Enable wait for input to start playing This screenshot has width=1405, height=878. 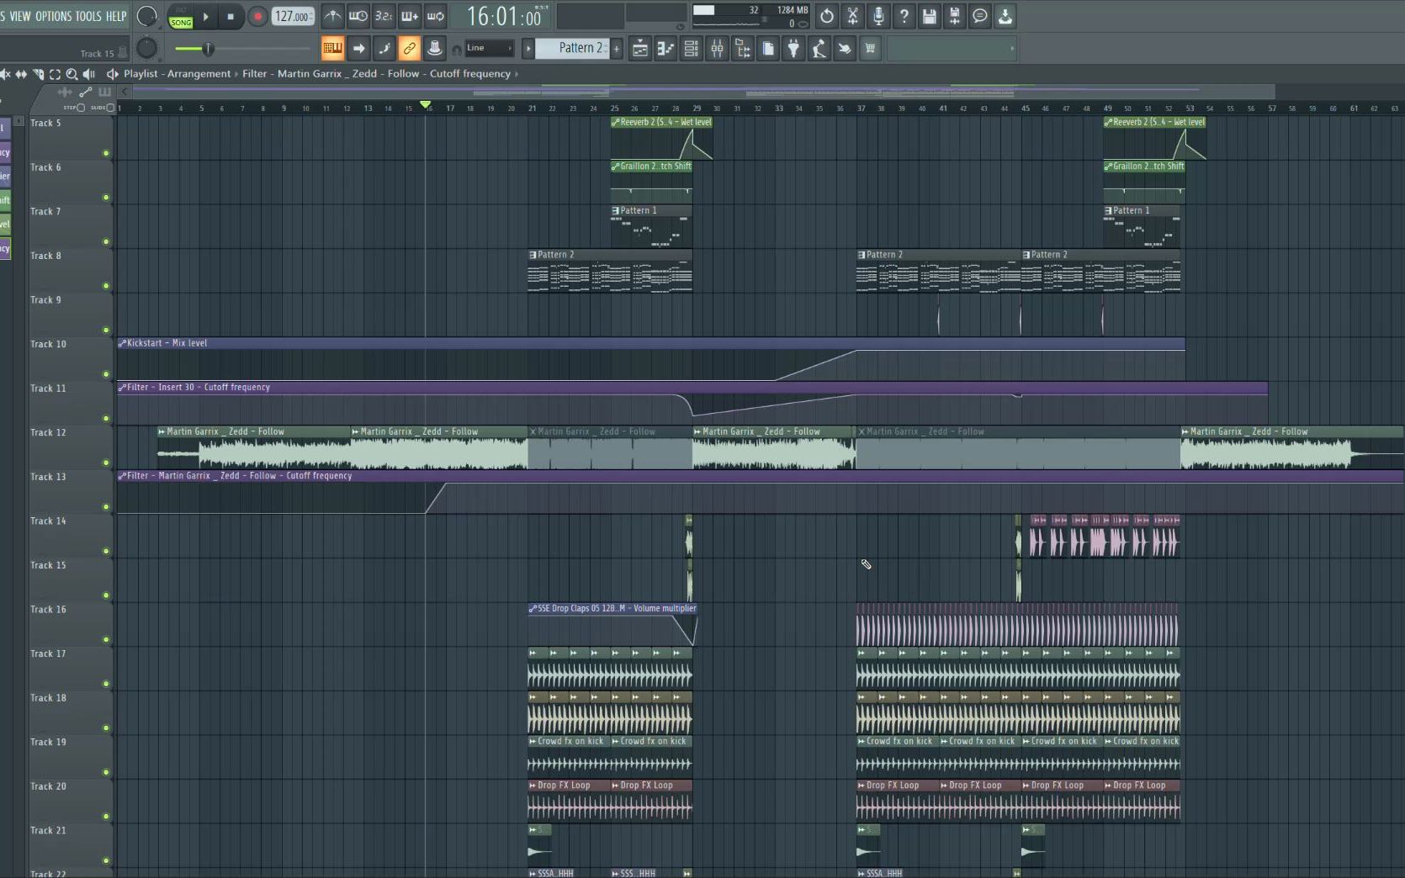click(x=358, y=16)
